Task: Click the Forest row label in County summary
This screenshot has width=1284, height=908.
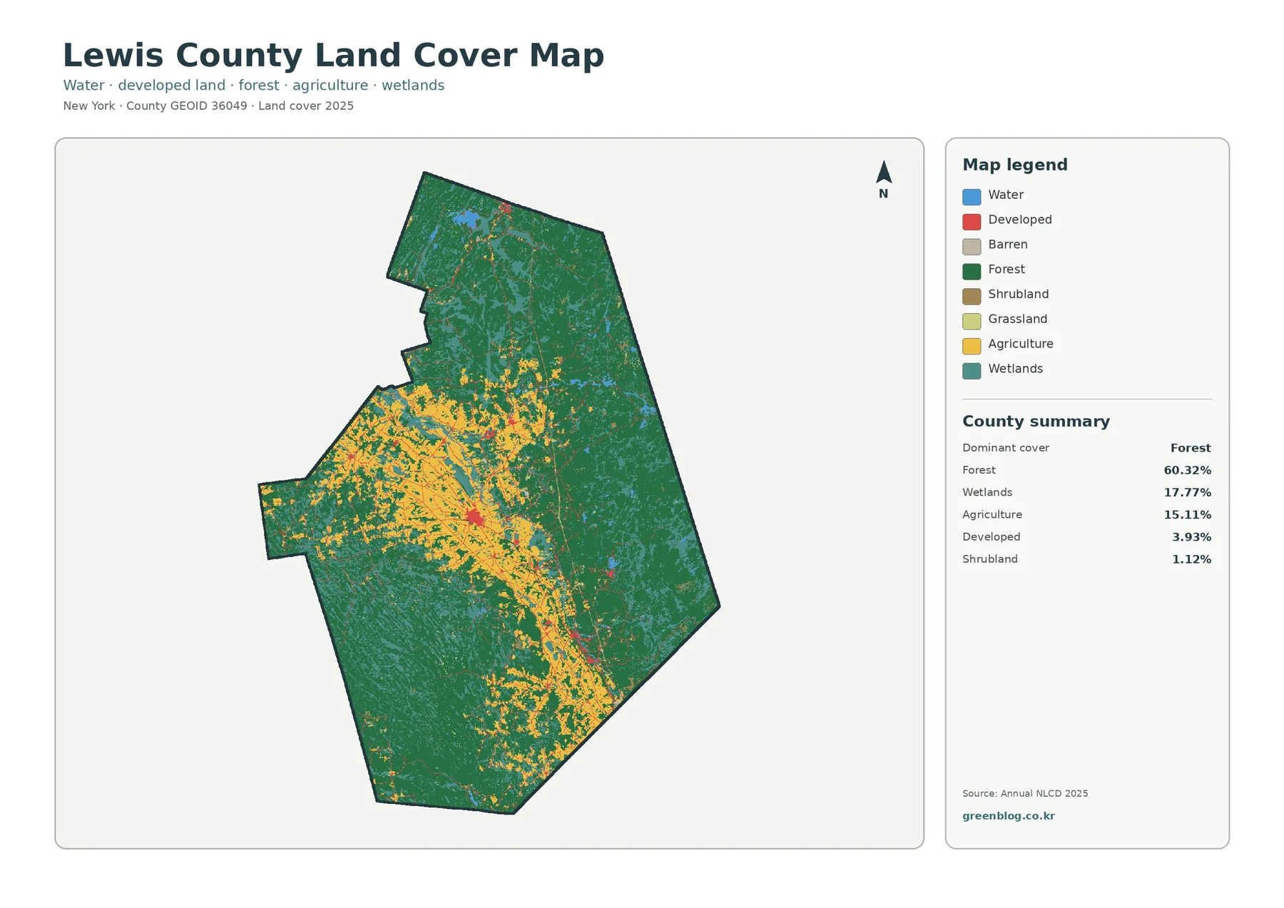Action: point(979,470)
